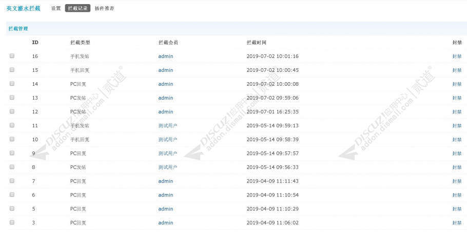Ban the member in row ID 8
The height and width of the screenshot is (232, 467).
[457, 167]
